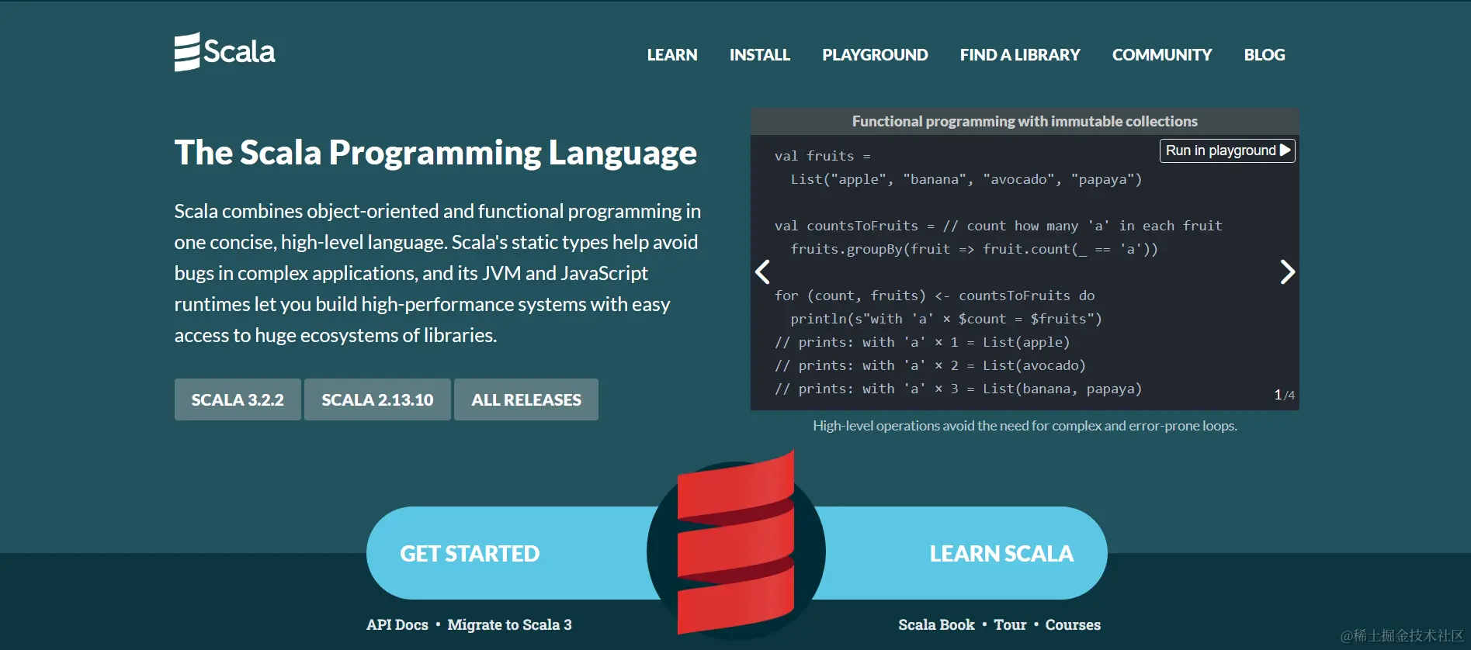Visit the BLOG from the navbar
This screenshot has width=1471, height=650.
(1265, 55)
